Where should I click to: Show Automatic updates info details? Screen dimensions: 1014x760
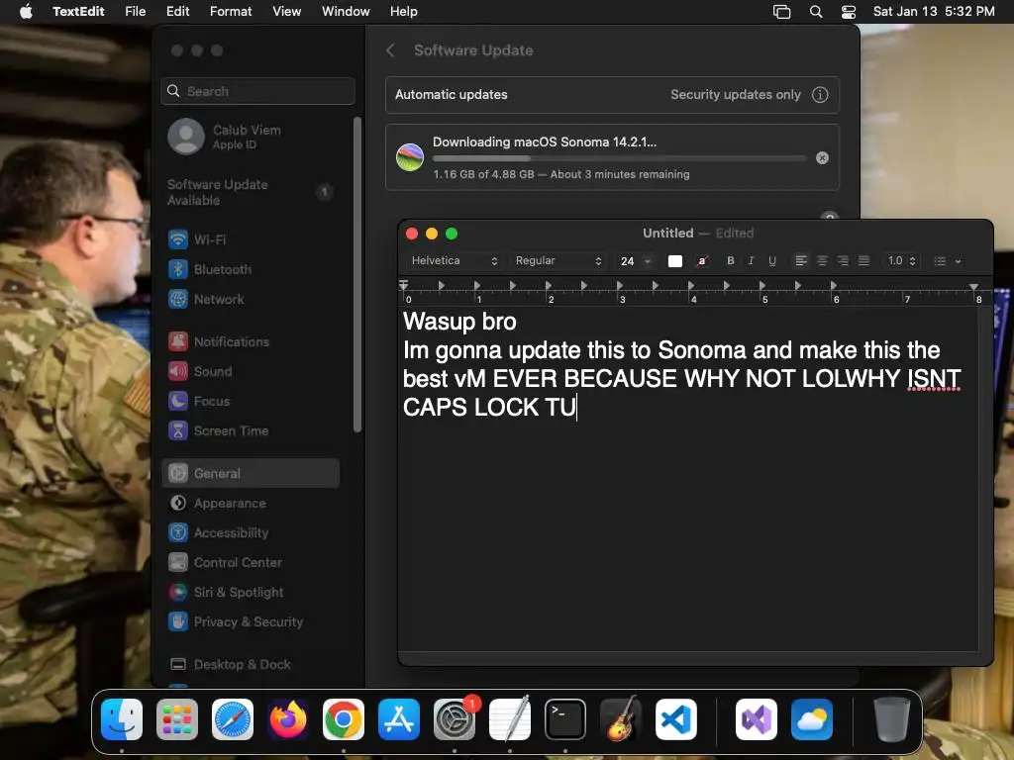(820, 94)
